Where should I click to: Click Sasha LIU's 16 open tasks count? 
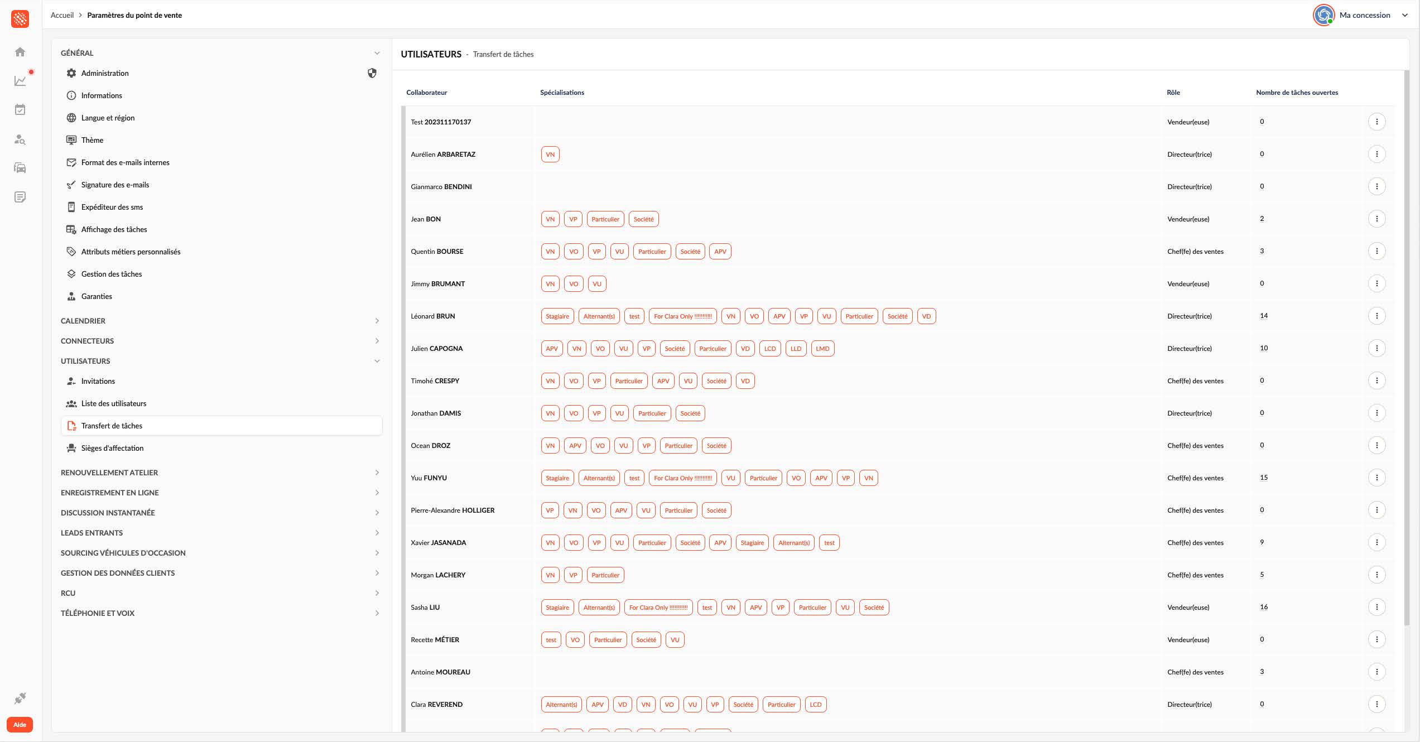coord(1263,607)
